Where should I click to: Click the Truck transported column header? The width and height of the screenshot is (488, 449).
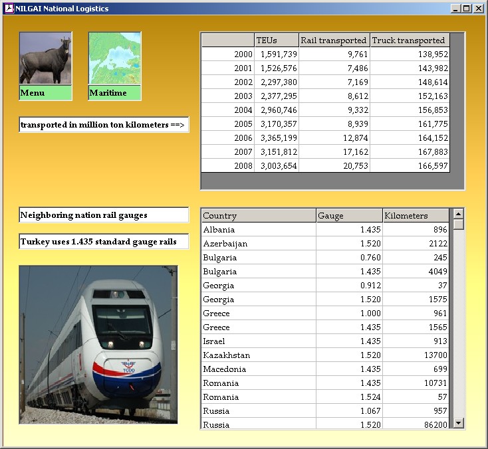click(x=409, y=41)
